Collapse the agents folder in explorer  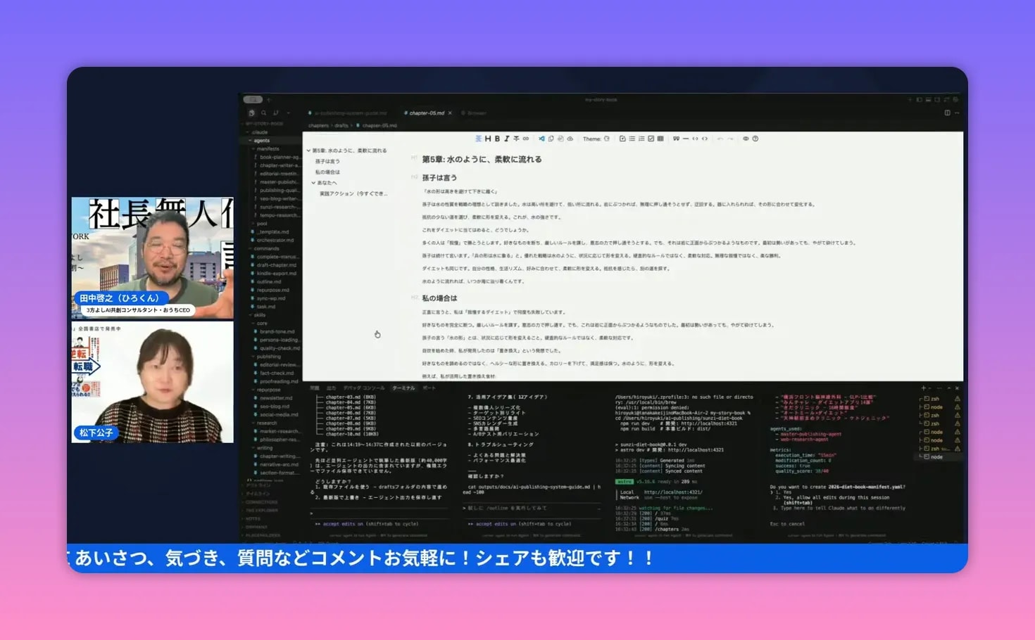251,141
